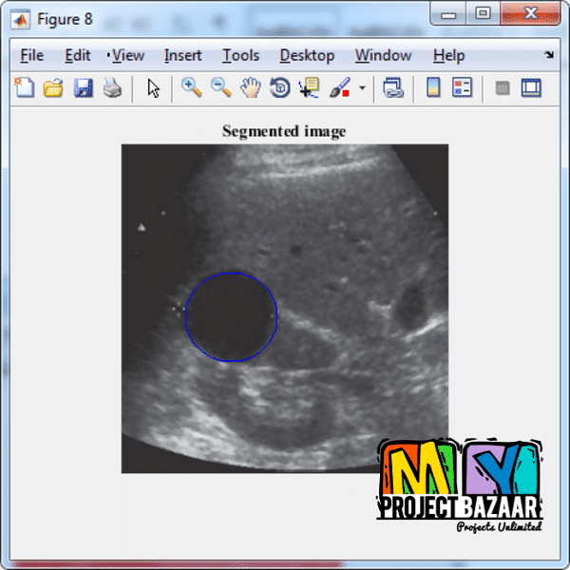Enable the Data Cursor tool
The image size is (570, 570).
point(310,88)
